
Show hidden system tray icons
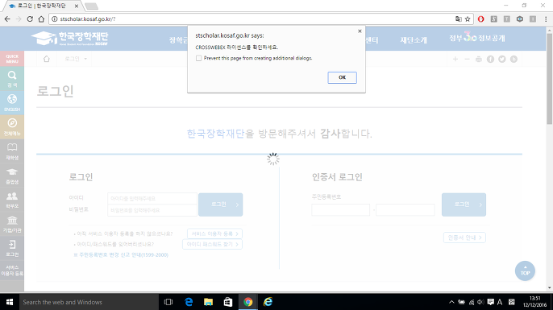(x=451, y=302)
